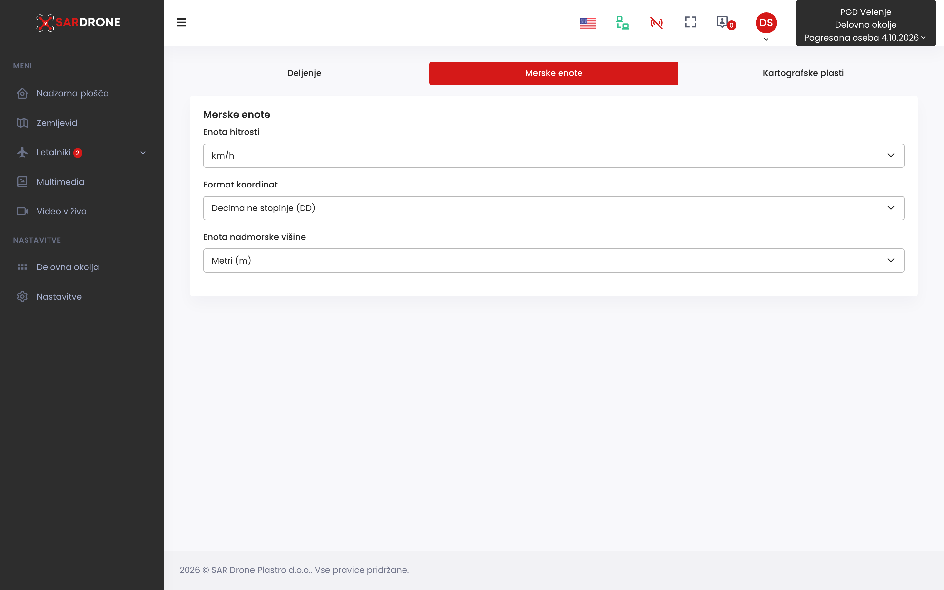Switch to the Deljenje tab
944x590 pixels.
[304, 73]
